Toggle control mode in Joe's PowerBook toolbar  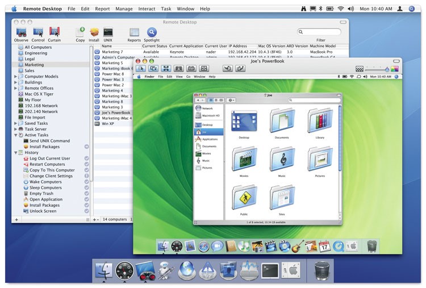[x=141, y=69]
